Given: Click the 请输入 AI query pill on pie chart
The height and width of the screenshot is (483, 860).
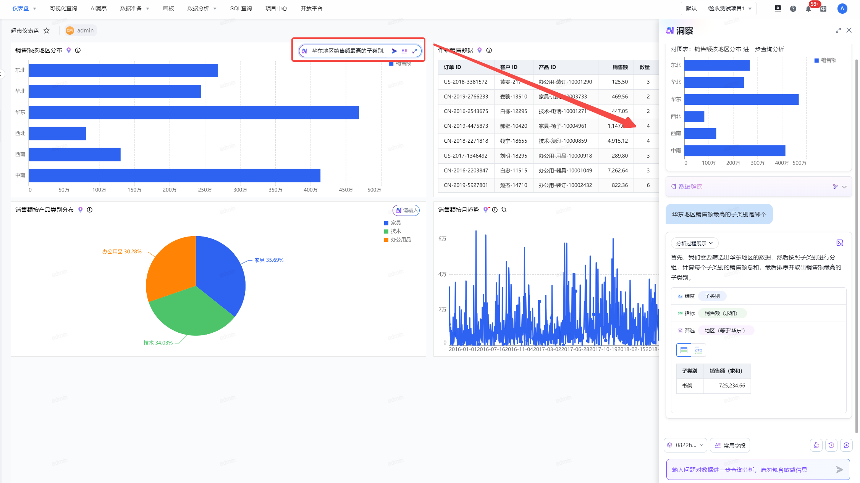Looking at the screenshot, I should 406,210.
